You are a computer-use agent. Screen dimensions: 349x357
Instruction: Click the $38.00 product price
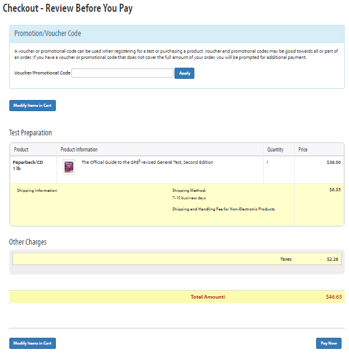coord(333,162)
